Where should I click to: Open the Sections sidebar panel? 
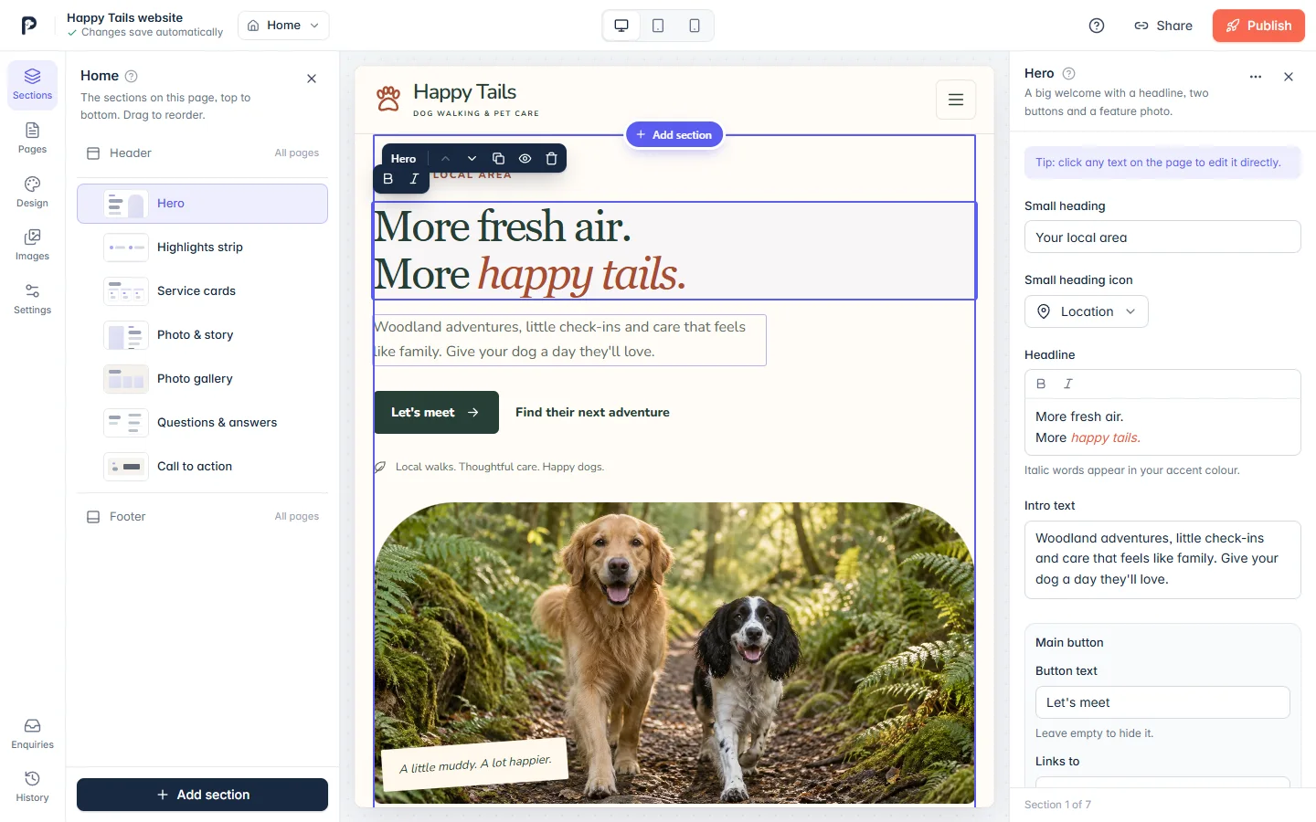click(32, 85)
